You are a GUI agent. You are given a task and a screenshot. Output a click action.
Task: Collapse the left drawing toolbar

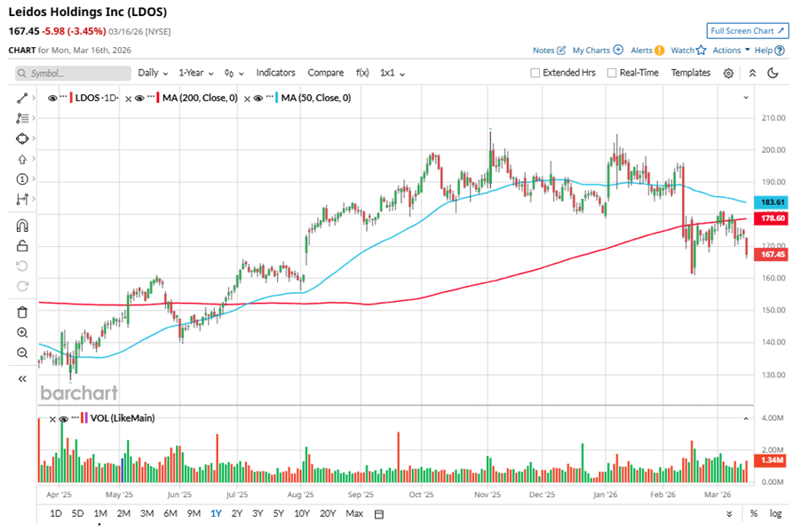(x=22, y=378)
